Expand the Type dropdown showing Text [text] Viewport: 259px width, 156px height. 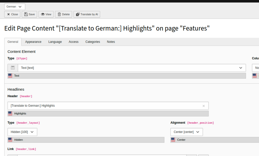point(132,68)
